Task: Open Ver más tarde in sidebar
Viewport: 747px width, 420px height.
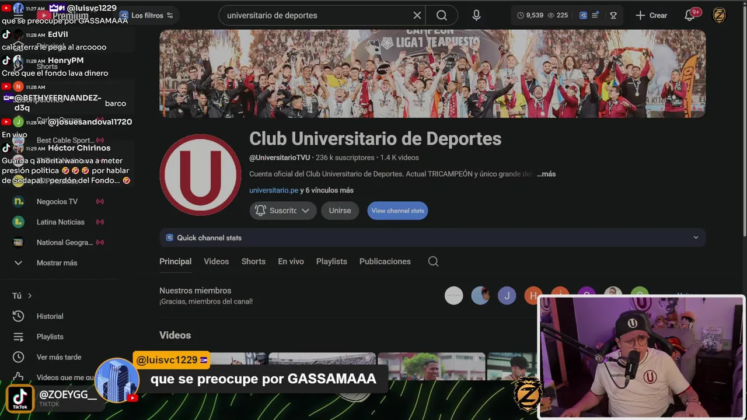Action: (x=58, y=357)
